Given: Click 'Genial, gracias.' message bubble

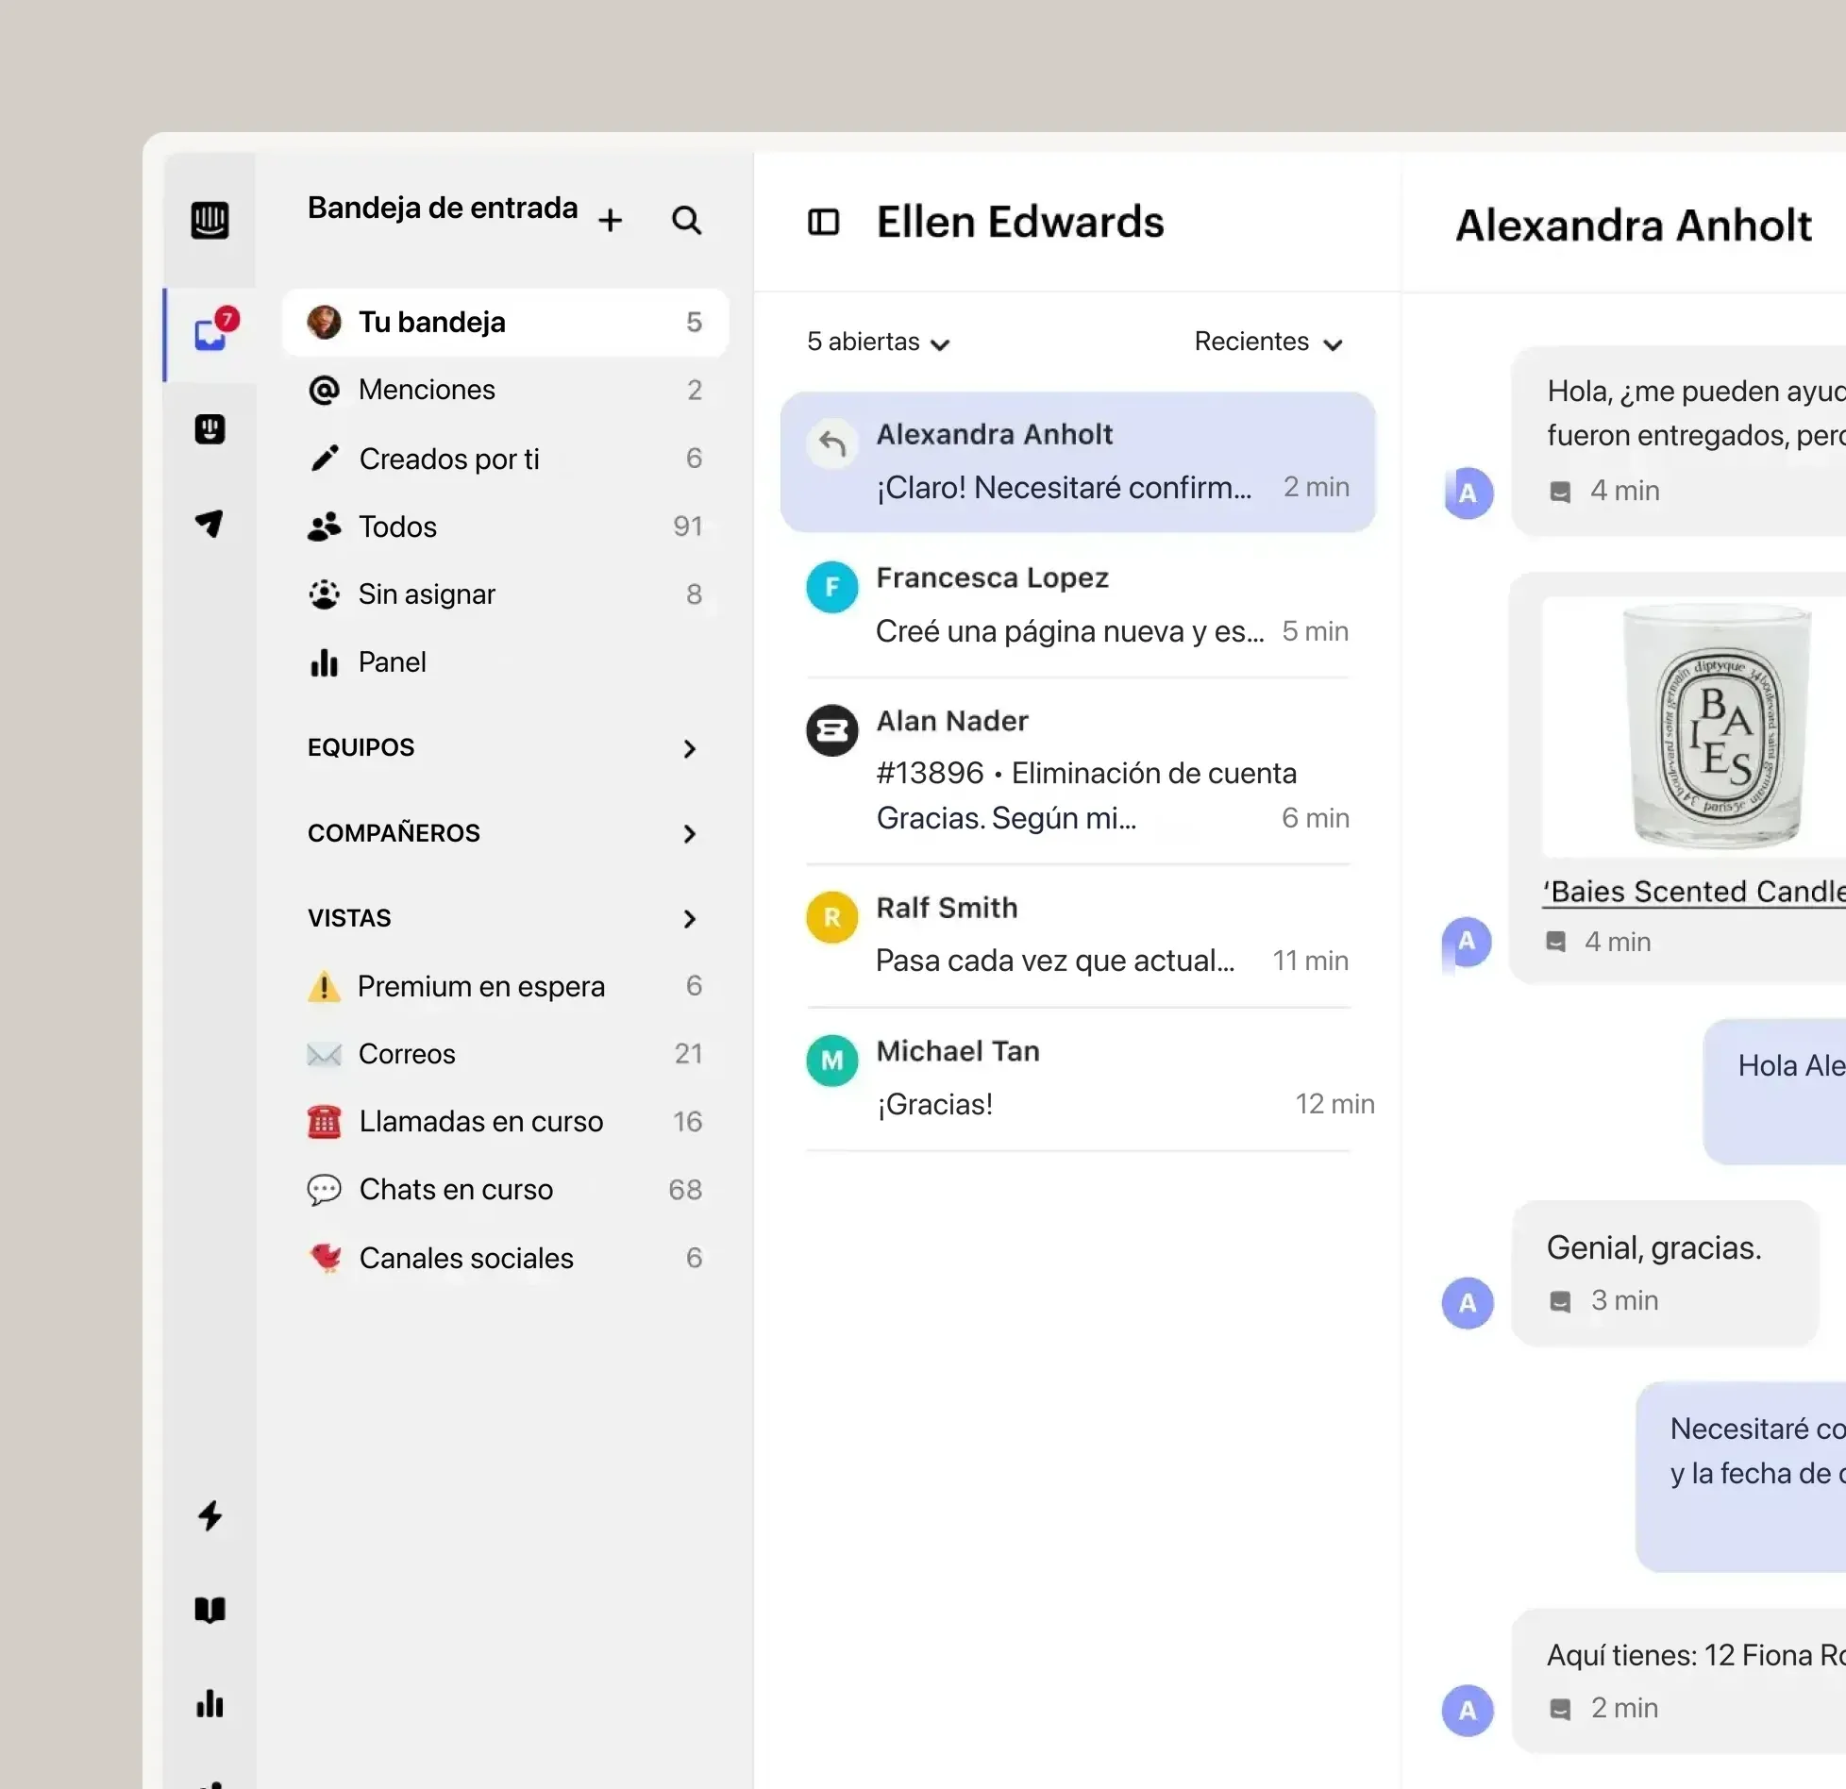Looking at the screenshot, I should click(1665, 1274).
